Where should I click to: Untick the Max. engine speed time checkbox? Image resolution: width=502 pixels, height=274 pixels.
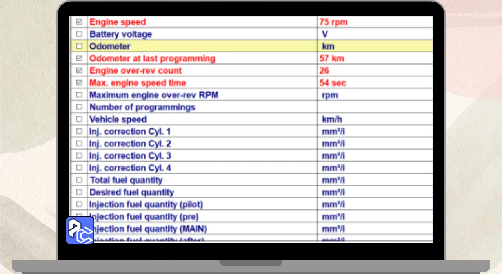79,83
